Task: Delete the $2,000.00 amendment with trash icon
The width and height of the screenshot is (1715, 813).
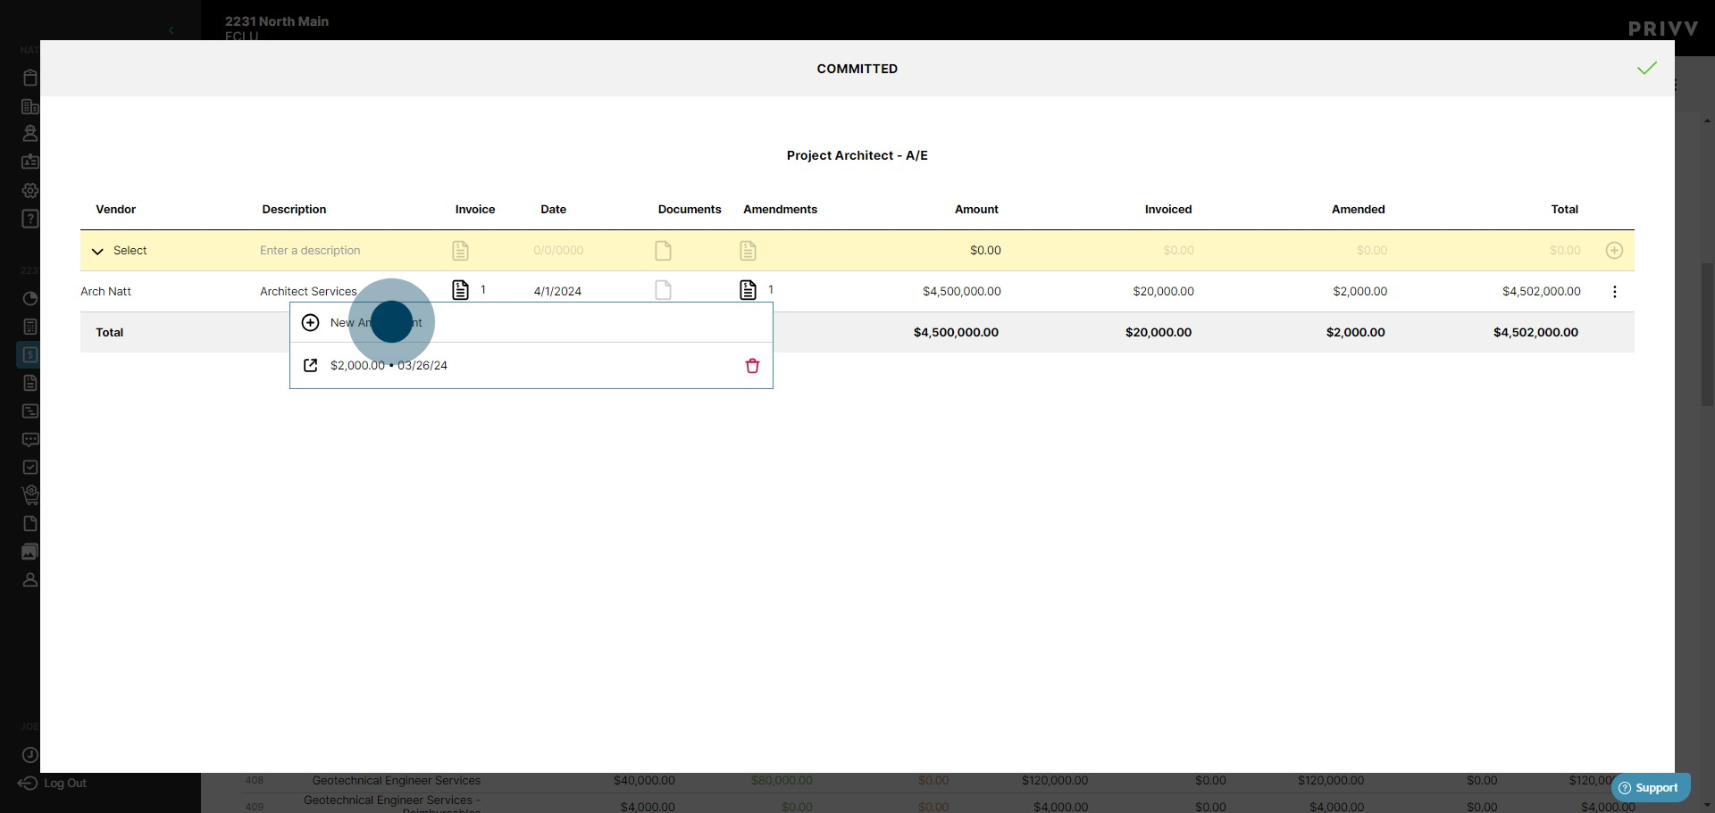Action: pos(752,366)
